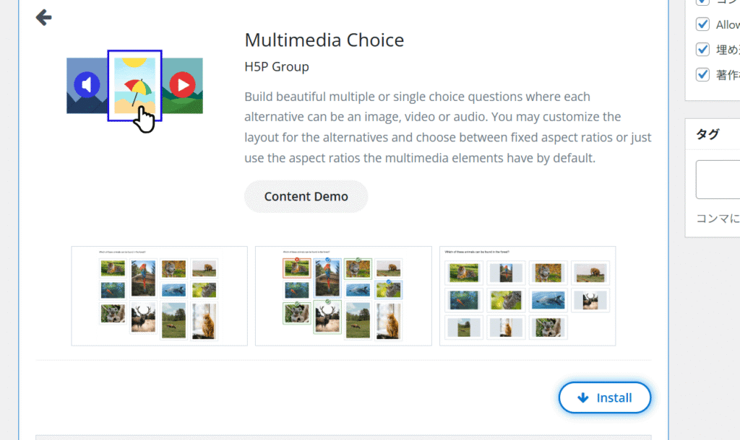
Task: Install the Multimedia Choice content type
Action: pyautogui.click(x=605, y=398)
